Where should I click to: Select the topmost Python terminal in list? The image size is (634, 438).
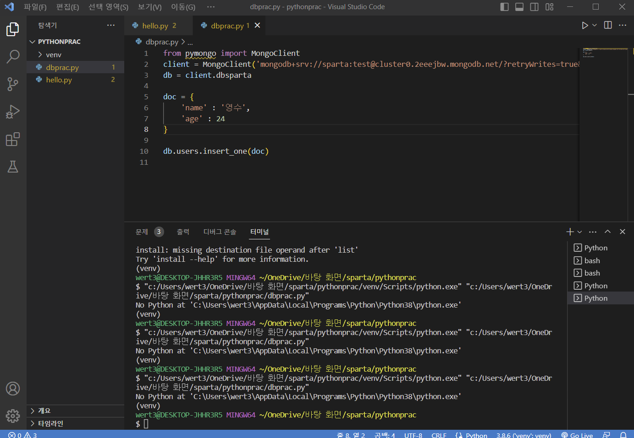[x=601, y=248]
